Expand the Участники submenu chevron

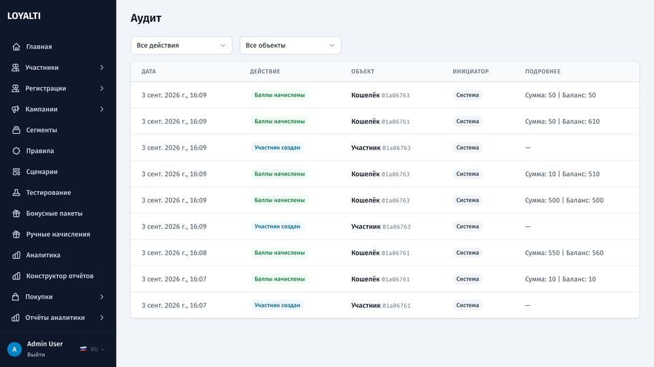point(102,67)
